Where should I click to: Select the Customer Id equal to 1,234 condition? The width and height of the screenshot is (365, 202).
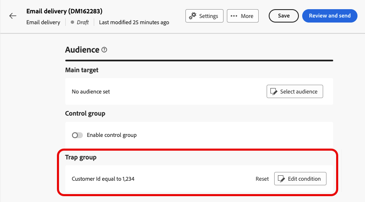pyautogui.click(x=103, y=179)
